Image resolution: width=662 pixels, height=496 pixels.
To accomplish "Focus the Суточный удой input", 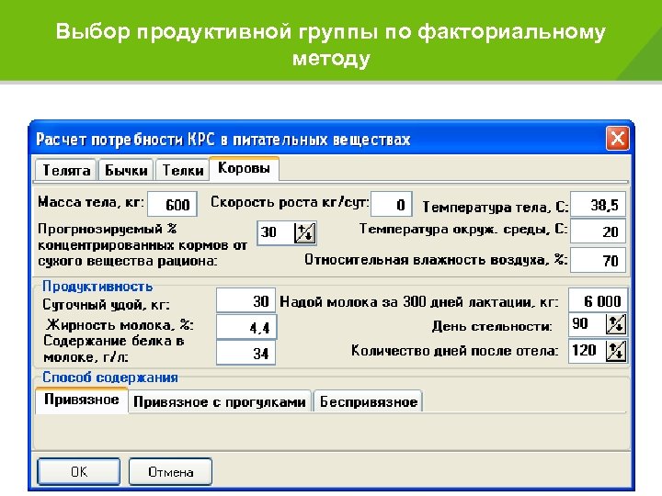I will point(245,300).
